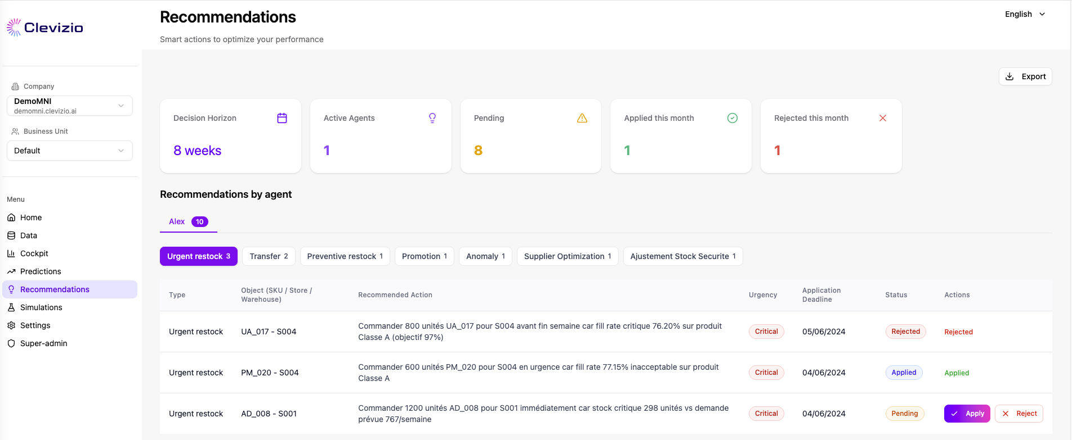Image resolution: width=1072 pixels, height=440 pixels.
Task: Click the Critical badge in UA_017 row
Action: (766, 332)
